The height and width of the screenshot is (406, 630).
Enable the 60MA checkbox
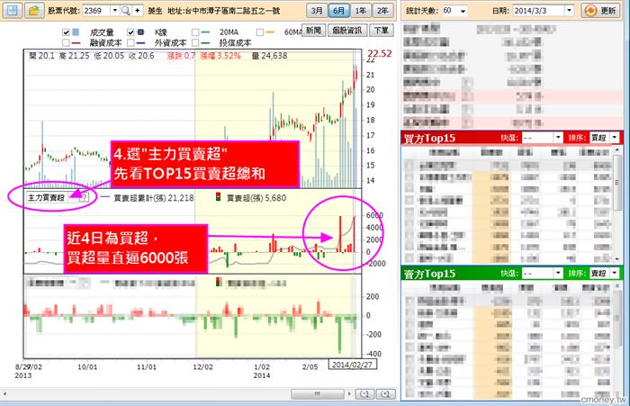click(260, 32)
